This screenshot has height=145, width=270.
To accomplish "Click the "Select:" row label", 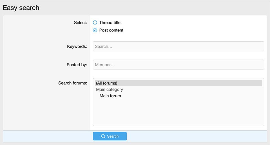I will point(80,22).
